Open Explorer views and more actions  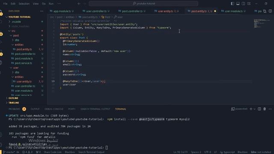42,11
